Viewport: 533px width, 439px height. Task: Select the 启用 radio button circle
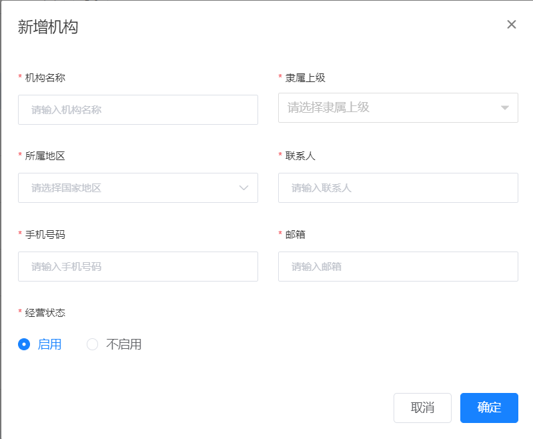[x=24, y=344]
